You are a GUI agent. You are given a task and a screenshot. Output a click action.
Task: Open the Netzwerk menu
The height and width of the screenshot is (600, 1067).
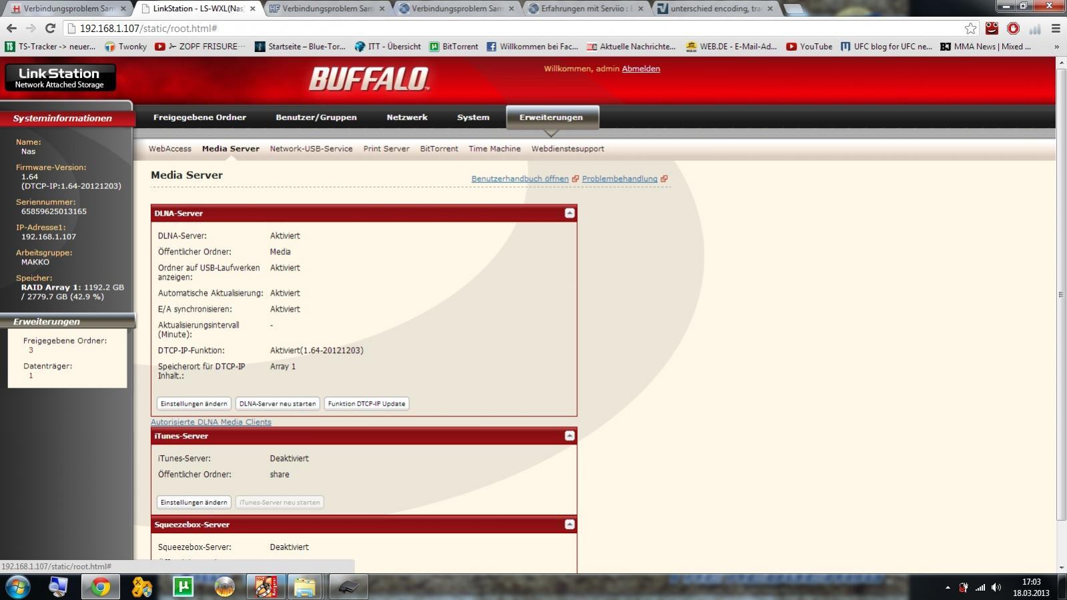click(407, 117)
